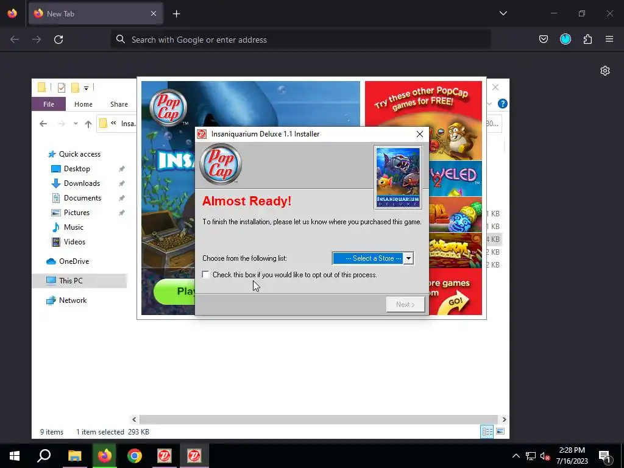Switch File Explorer to details view
The width and height of the screenshot is (624, 468).
(487, 431)
